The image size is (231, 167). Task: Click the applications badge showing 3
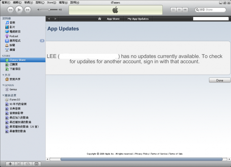click(x=42, y=41)
